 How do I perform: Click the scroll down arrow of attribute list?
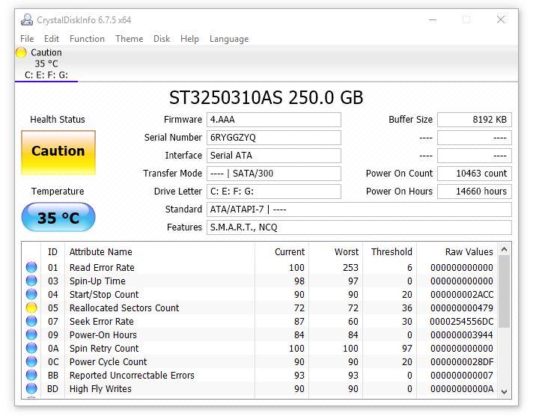coord(504,391)
